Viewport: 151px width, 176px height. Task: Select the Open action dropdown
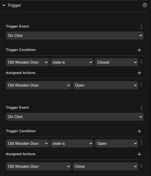click(x=105, y=85)
